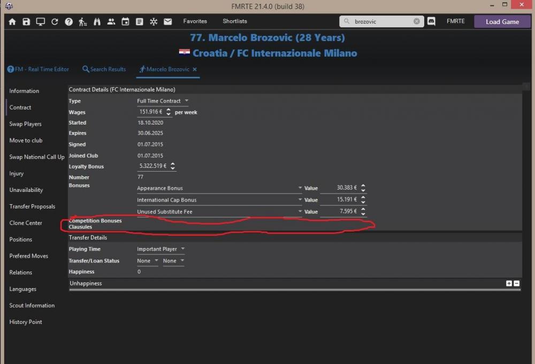
Task: Adjust the Wages stepper arrows
Action: (169, 112)
